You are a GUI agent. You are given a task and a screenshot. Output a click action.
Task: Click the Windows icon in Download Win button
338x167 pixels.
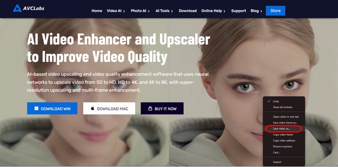[36, 108]
